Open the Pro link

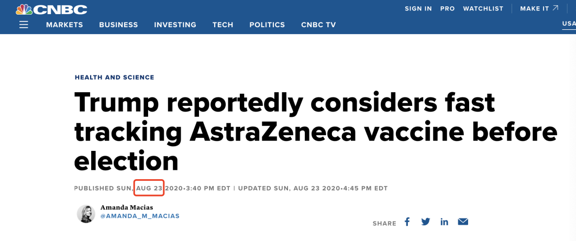[448, 8]
